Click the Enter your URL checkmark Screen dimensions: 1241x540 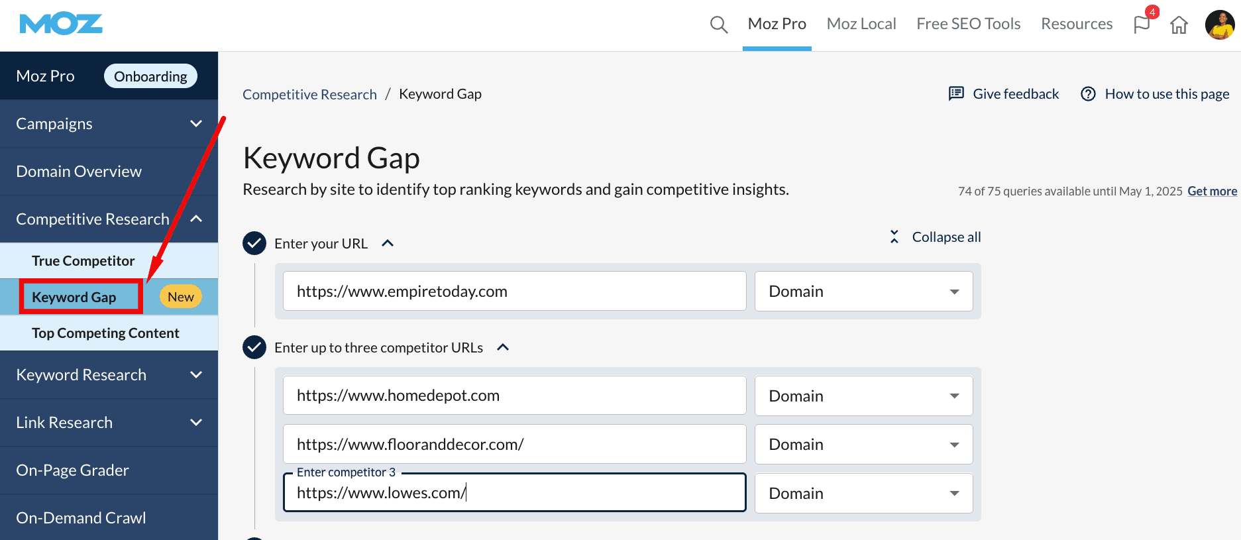point(254,243)
